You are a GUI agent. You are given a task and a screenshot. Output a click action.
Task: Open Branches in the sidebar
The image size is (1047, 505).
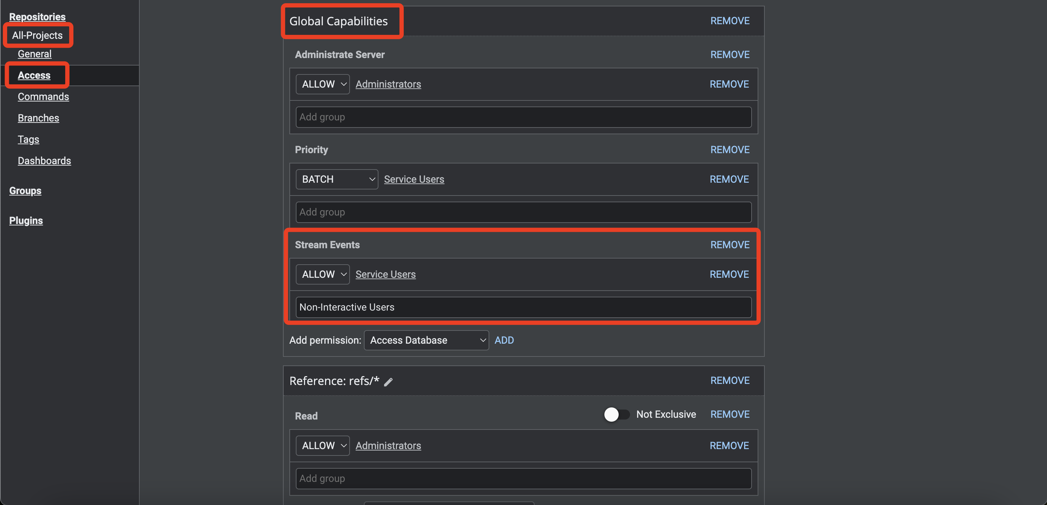click(38, 118)
